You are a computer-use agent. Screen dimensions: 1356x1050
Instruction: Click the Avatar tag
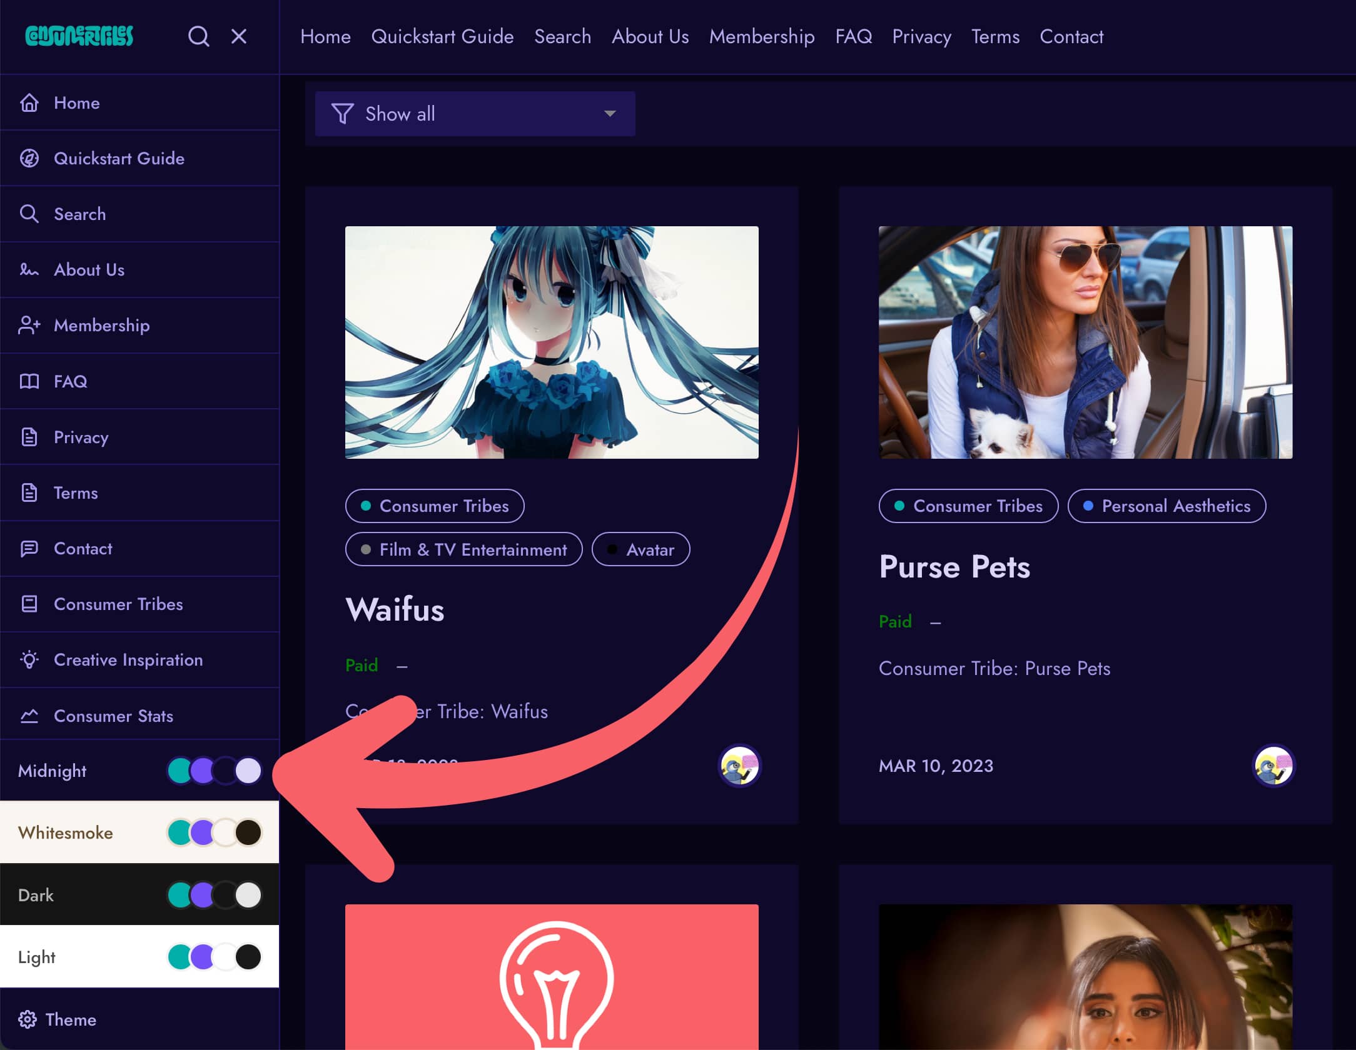pos(640,549)
